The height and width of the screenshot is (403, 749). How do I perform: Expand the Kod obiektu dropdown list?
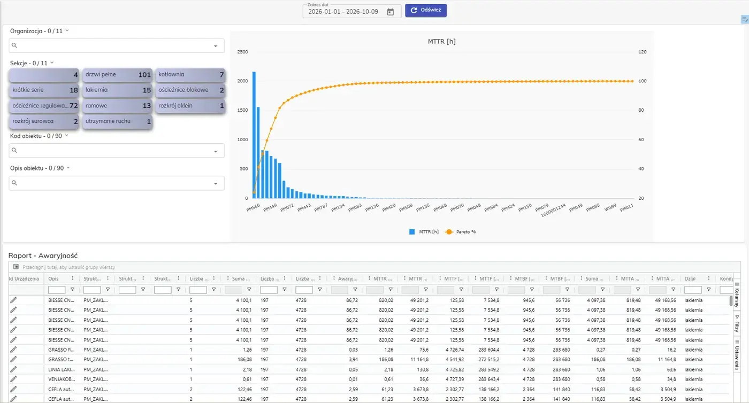click(216, 151)
